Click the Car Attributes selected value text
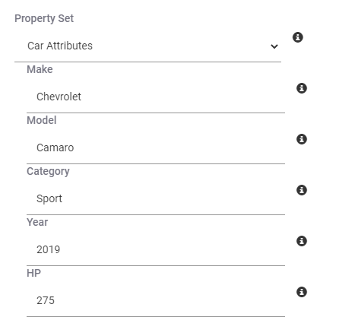This screenshot has width=339, height=333. [x=60, y=46]
